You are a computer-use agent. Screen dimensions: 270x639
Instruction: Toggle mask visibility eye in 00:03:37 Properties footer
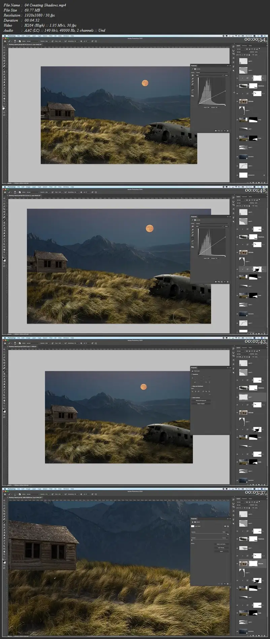coord(225,584)
